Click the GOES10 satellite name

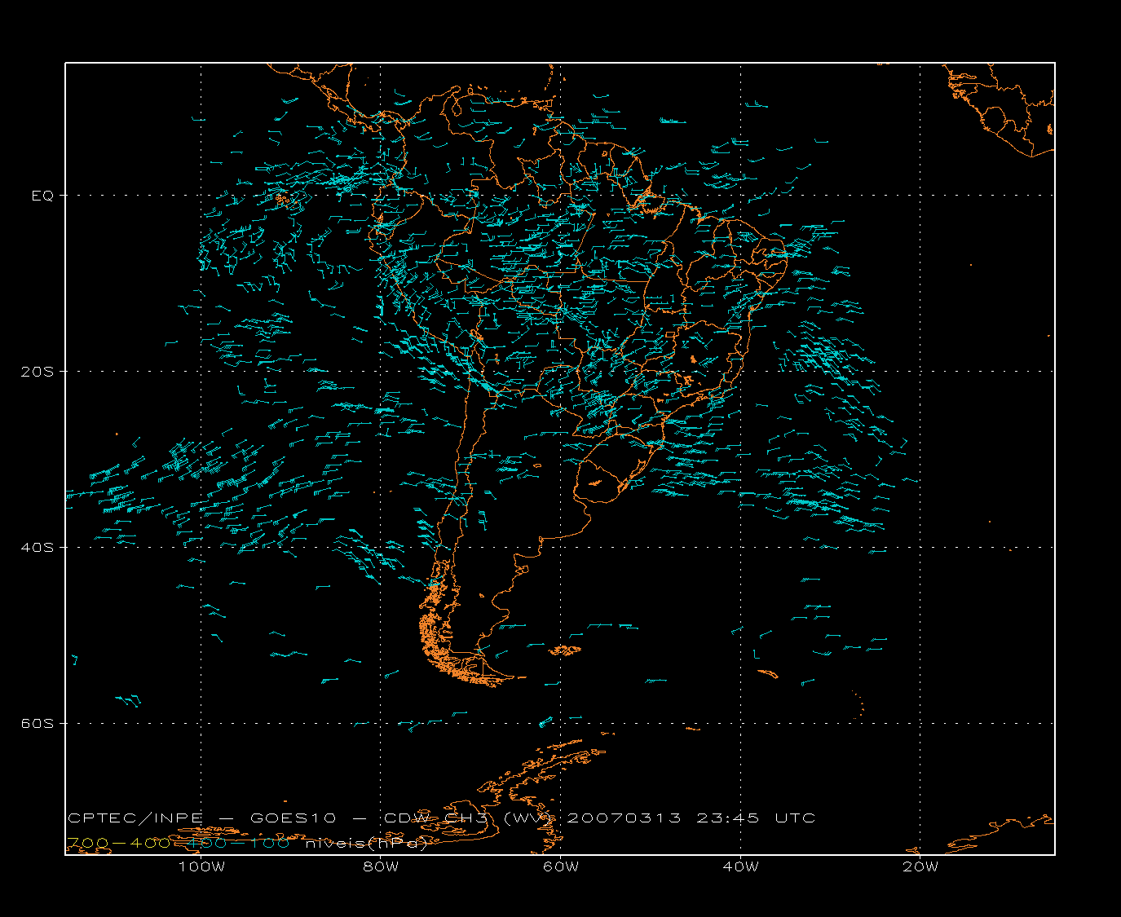point(293,818)
